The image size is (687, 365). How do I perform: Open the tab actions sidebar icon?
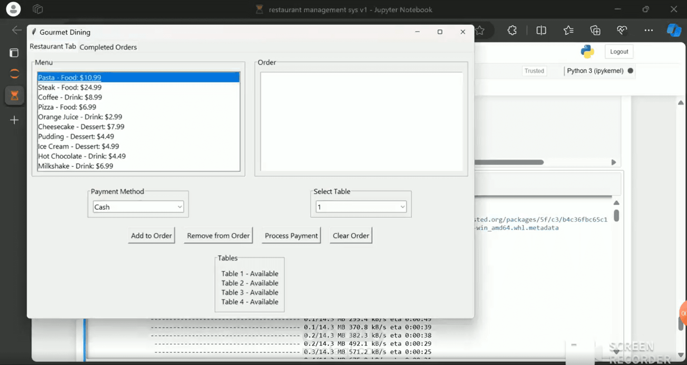pyautogui.click(x=14, y=53)
